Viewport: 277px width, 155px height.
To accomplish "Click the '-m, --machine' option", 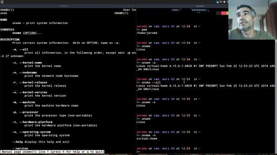I will click(x=24, y=102).
